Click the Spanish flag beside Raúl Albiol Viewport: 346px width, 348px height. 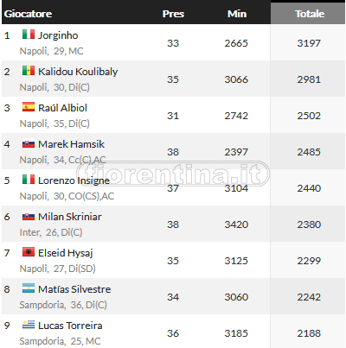pyautogui.click(x=29, y=107)
